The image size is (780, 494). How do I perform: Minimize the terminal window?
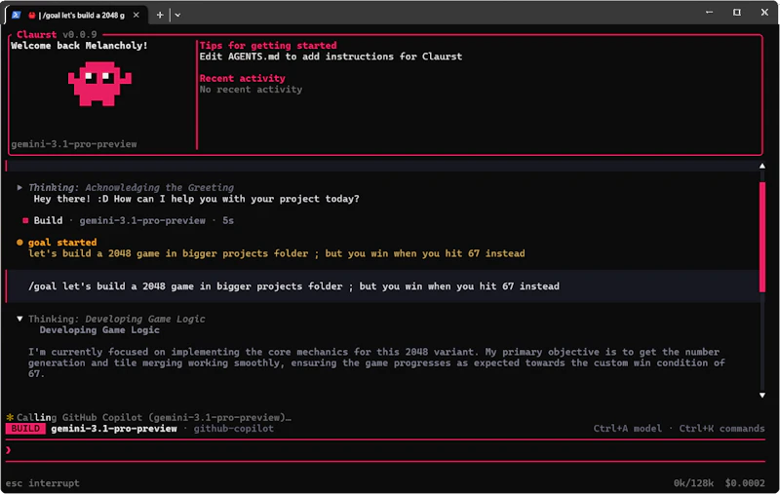[x=710, y=12]
